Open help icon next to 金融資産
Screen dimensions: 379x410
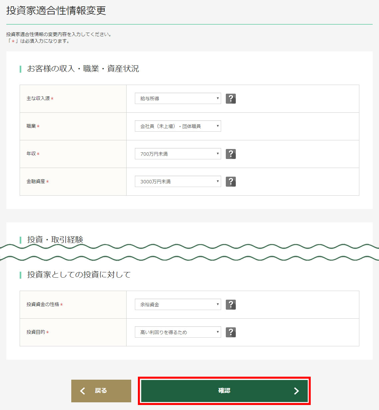click(x=231, y=182)
